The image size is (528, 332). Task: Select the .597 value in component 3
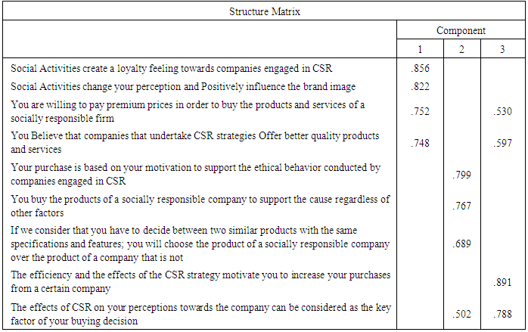[x=503, y=143]
